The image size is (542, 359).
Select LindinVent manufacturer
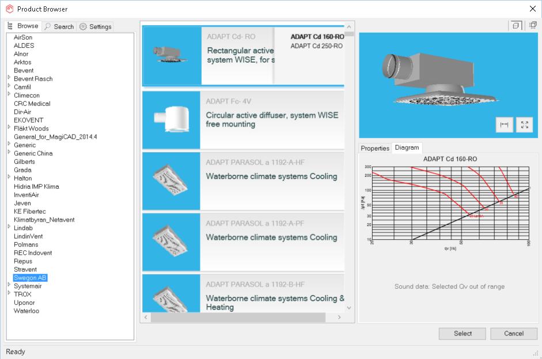pos(28,236)
